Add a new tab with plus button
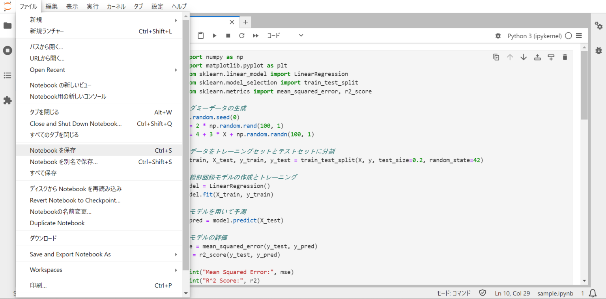Viewport: 606px width, 299px height. pos(245,22)
